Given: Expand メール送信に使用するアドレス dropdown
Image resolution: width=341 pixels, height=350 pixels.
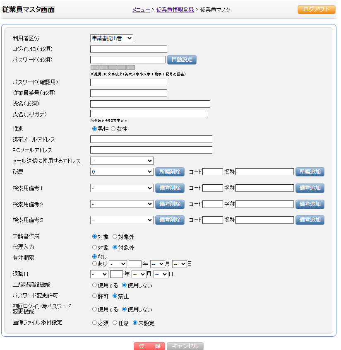Looking at the screenshot, I should point(122,161).
